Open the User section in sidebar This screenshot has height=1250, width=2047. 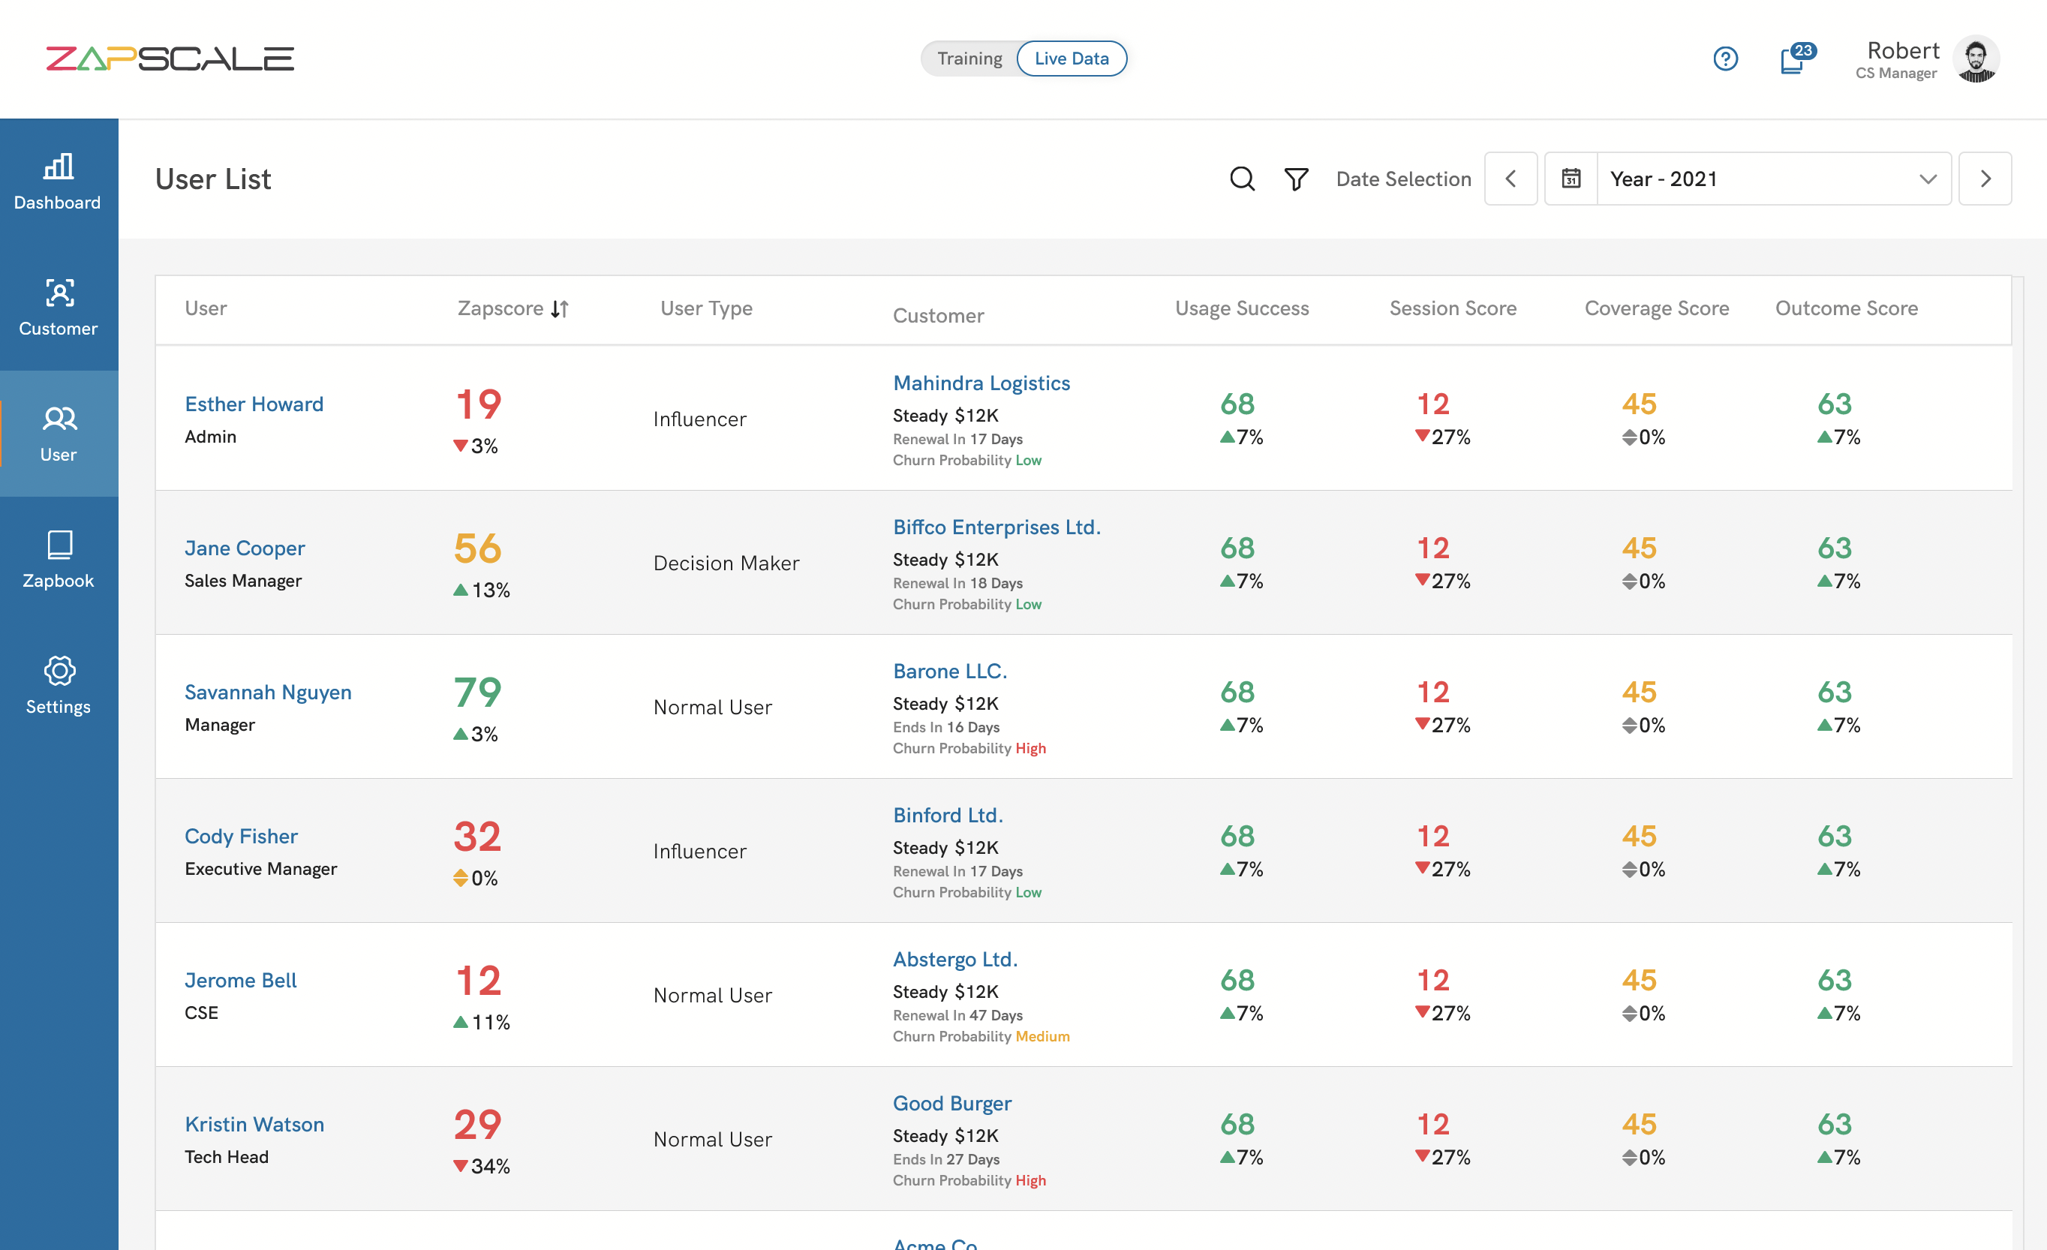coord(59,434)
